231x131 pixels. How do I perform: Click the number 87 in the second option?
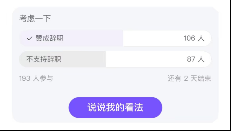191,60
